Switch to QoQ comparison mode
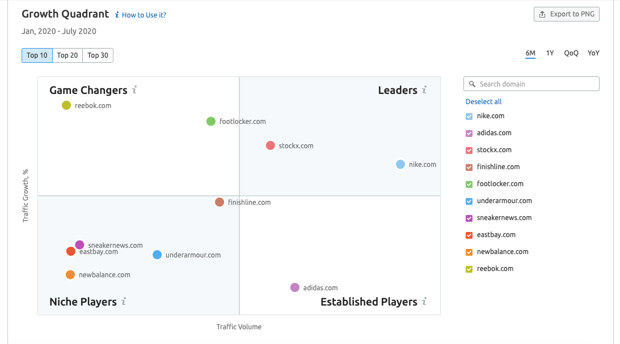This screenshot has height=344, width=620. [x=571, y=53]
